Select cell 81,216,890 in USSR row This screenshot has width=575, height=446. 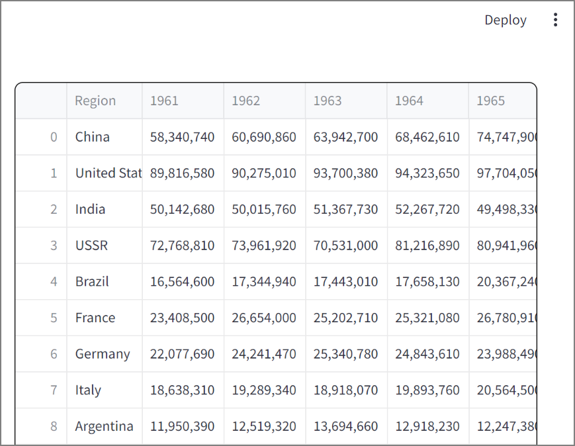pos(428,245)
